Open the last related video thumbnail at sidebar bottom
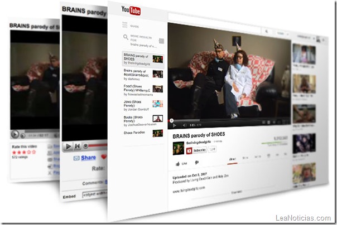This screenshot has height=225, width=337. pyautogui.click(x=304, y=173)
